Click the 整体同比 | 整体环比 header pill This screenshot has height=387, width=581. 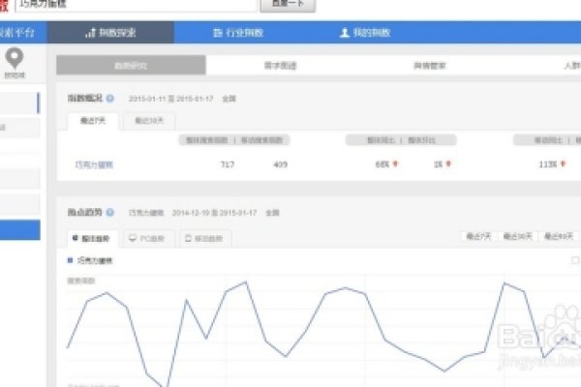[401, 140]
